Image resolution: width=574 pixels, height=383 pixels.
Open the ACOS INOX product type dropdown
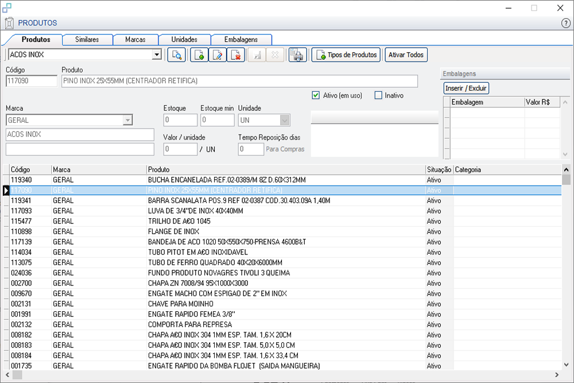point(157,55)
